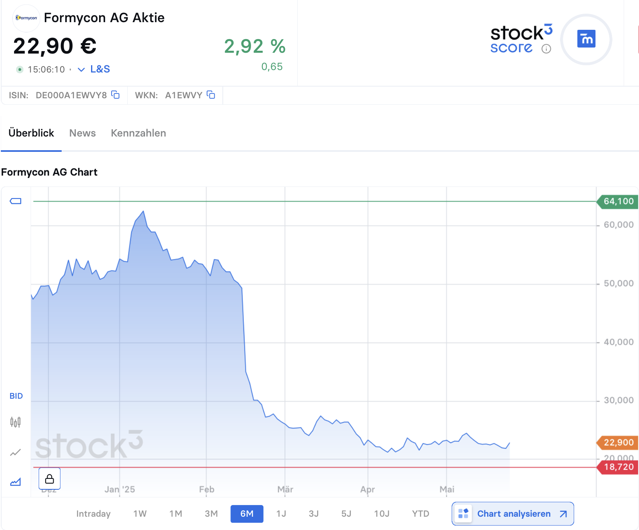
Task: Click the stock3 score logo
Action: pos(521,39)
